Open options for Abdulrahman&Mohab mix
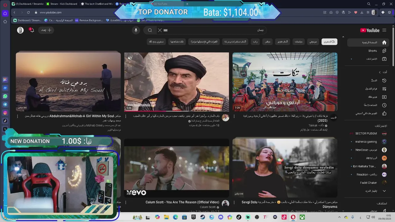The width and height of the screenshot is (395, 222). (x=17, y=116)
